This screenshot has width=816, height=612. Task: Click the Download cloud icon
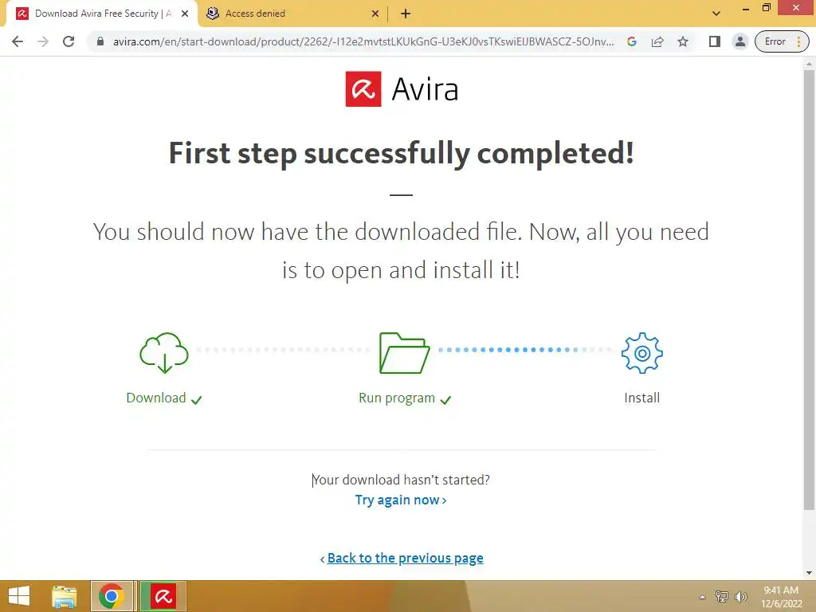coord(164,353)
